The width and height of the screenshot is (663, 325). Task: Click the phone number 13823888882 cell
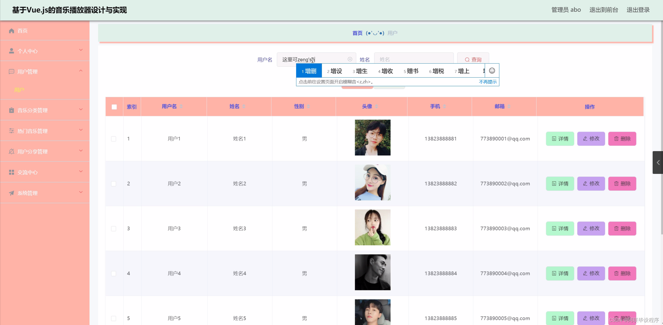coord(441,184)
